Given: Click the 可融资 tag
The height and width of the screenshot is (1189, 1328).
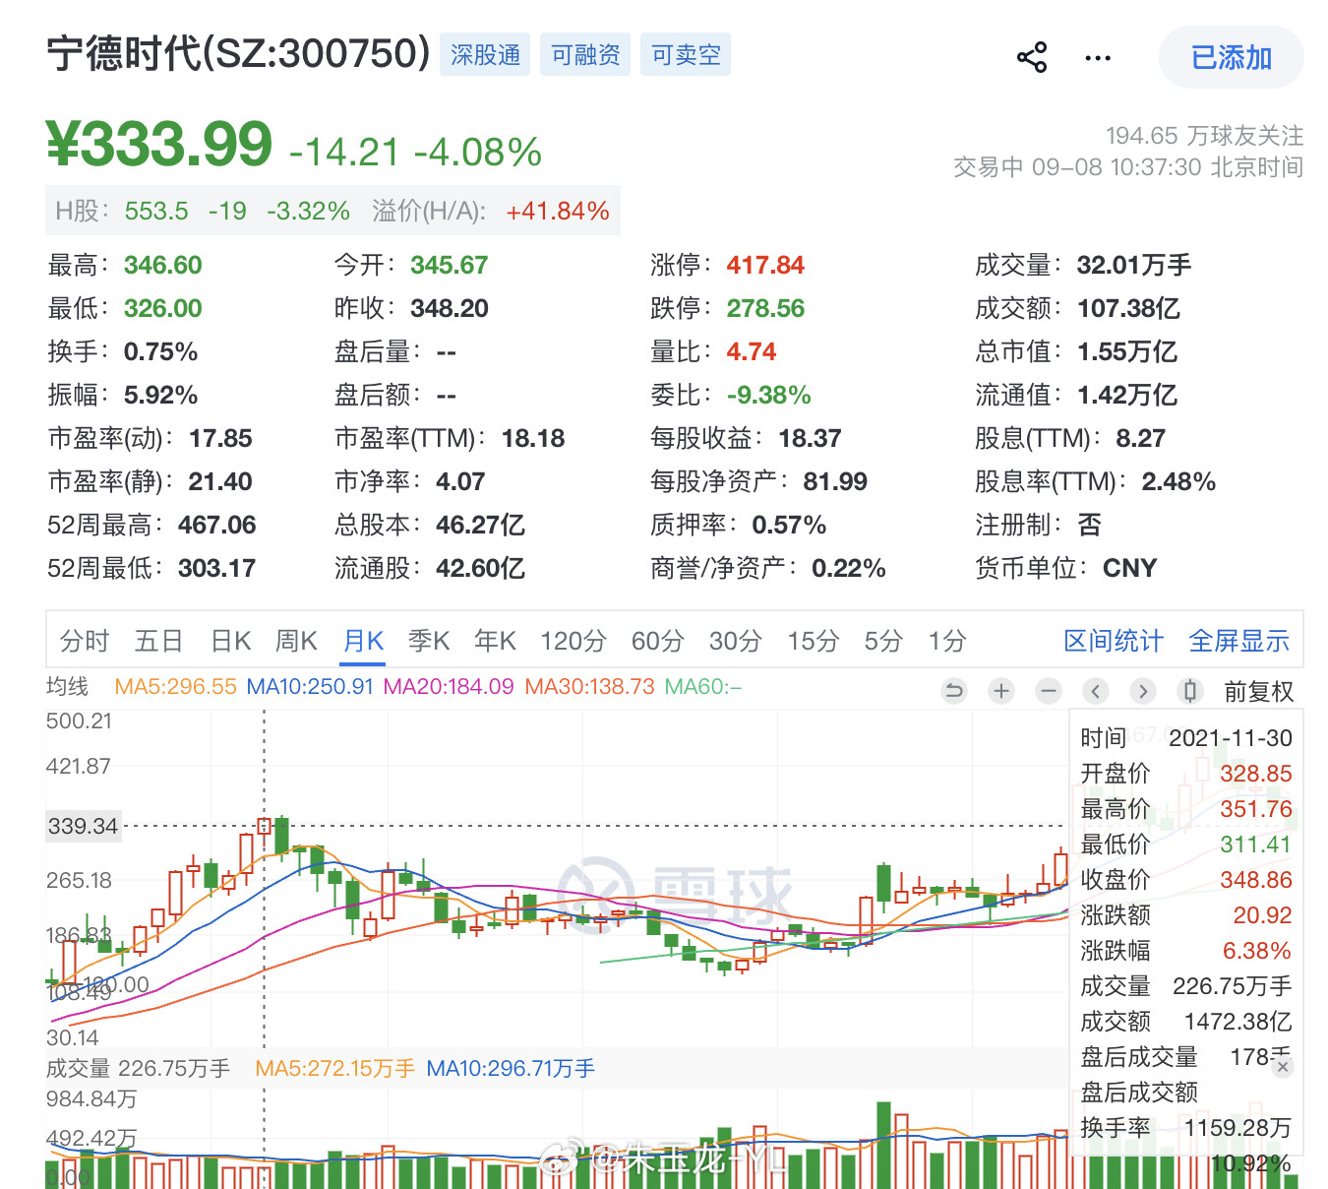Looking at the screenshot, I should tap(585, 54).
